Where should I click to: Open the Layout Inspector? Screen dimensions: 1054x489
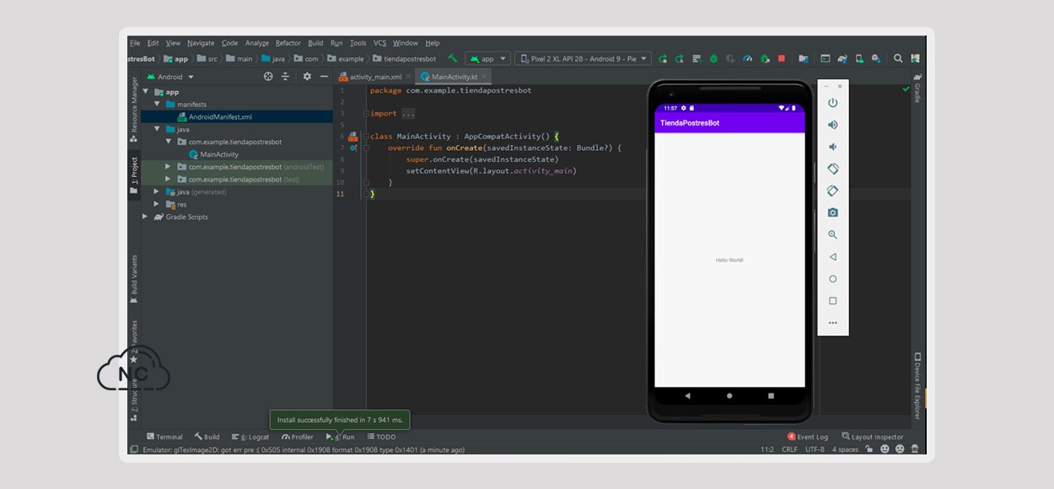[x=873, y=437]
